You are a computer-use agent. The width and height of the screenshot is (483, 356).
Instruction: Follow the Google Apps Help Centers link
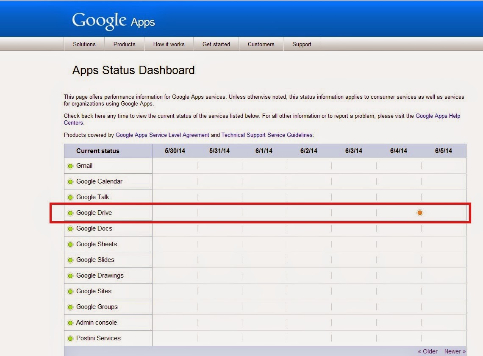(438, 116)
